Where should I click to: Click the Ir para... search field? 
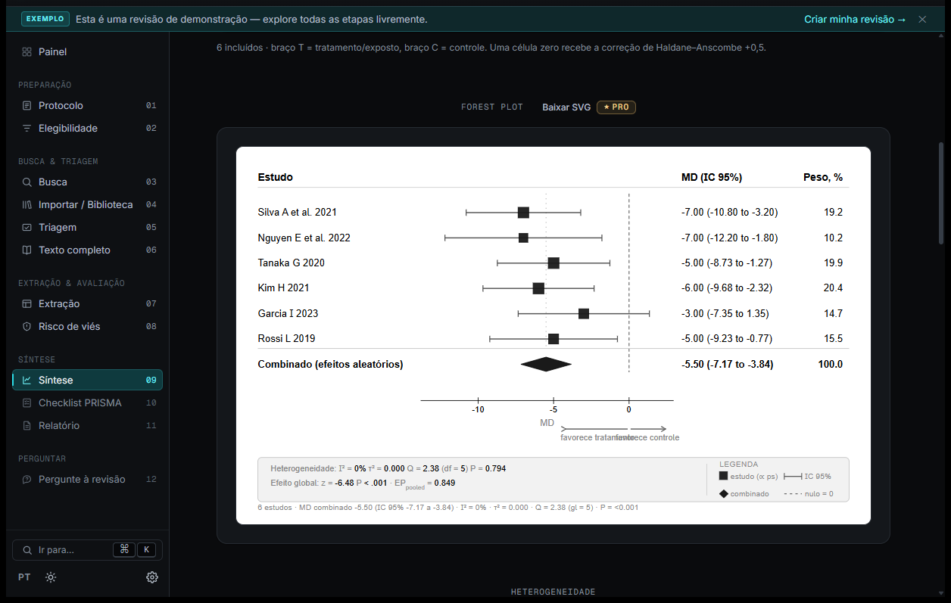tap(87, 550)
